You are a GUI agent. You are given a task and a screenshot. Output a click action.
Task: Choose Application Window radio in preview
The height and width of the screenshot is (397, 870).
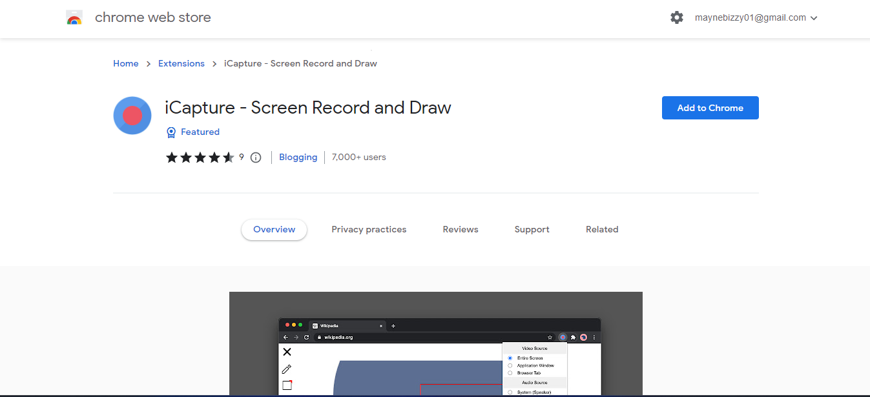[x=510, y=365]
